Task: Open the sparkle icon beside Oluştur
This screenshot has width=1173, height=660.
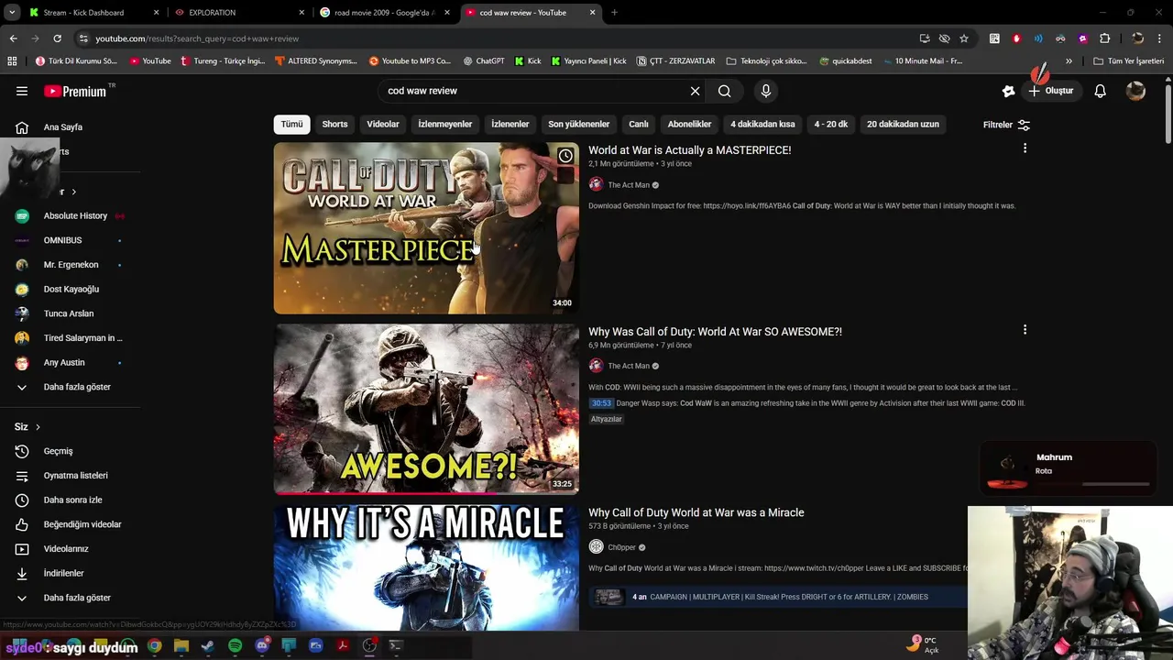Action: [x=1008, y=91]
